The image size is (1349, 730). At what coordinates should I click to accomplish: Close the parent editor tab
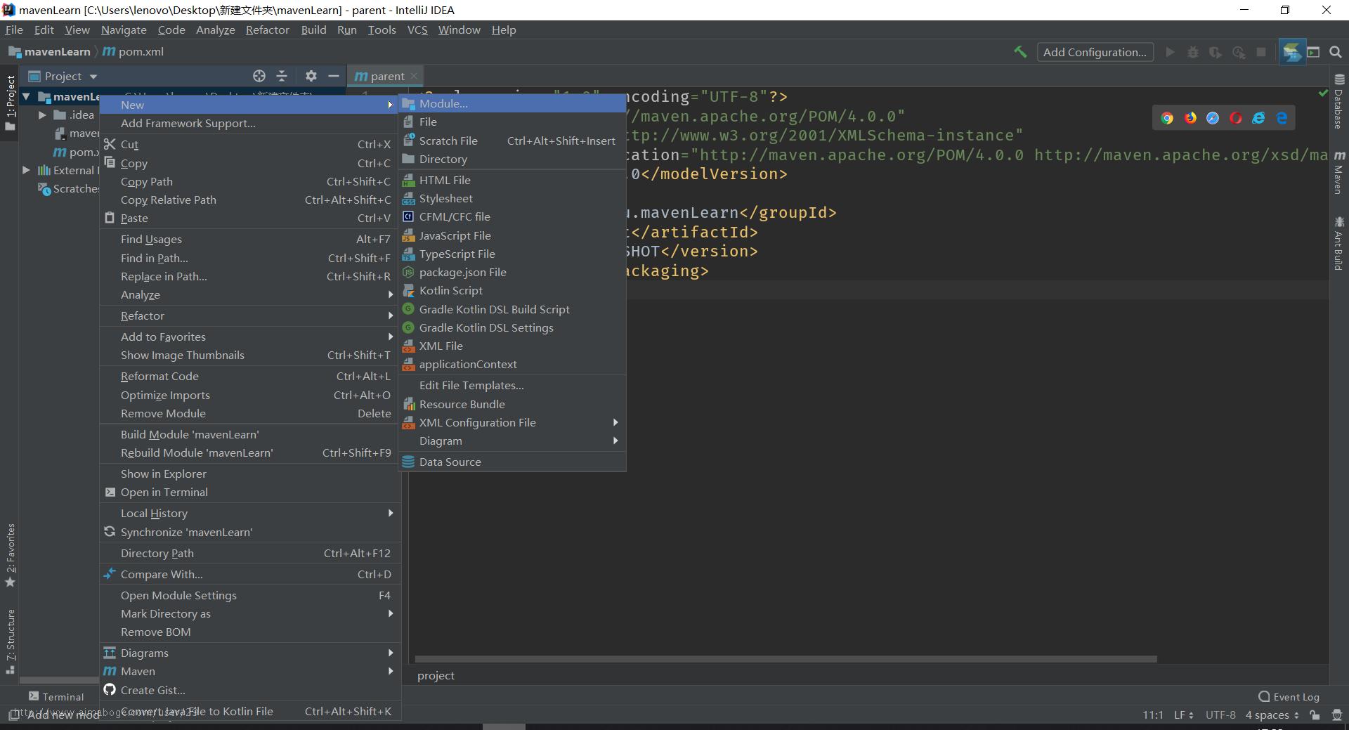click(415, 76)
